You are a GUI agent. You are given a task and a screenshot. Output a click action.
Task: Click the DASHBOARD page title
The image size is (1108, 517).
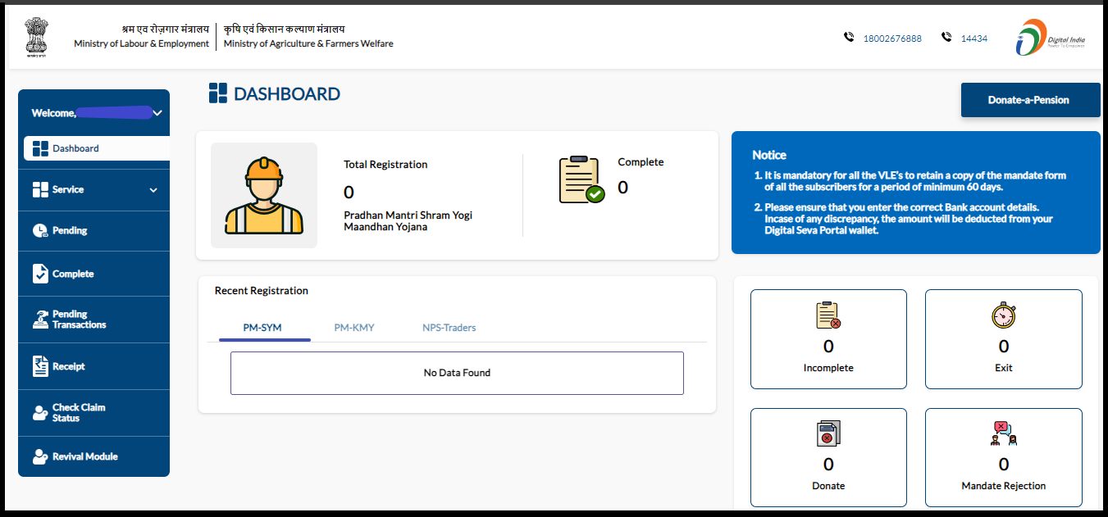pos(287,94)
